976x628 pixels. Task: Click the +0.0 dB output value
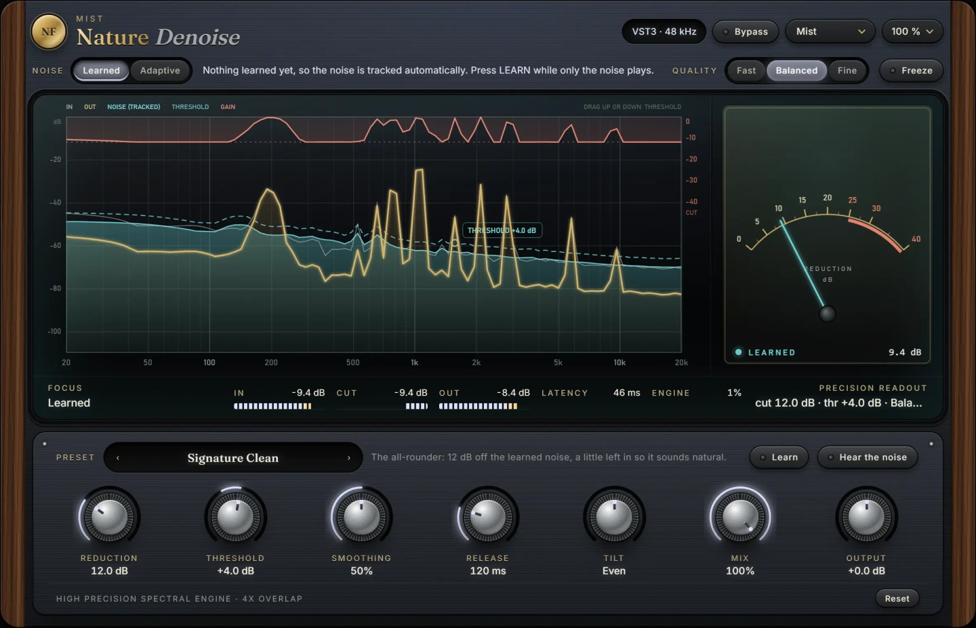[866, 571]
